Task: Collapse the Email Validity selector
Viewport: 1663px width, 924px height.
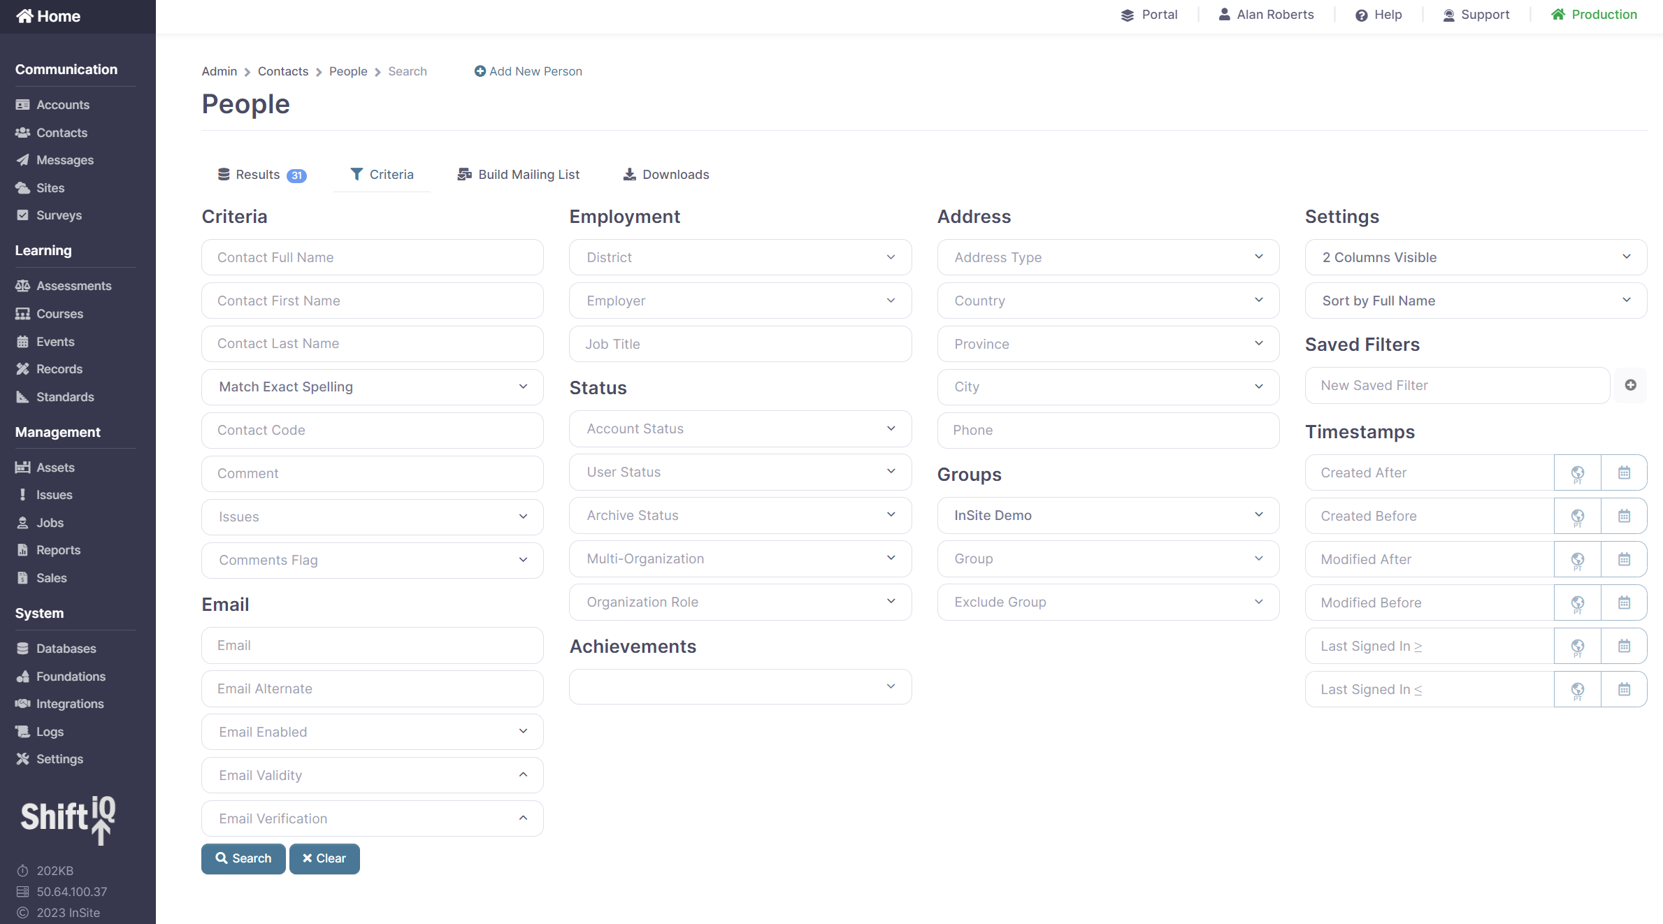Action: coord(523,774)
